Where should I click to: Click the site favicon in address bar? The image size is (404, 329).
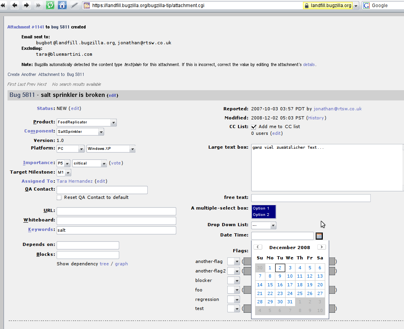(x=87, y=6)
